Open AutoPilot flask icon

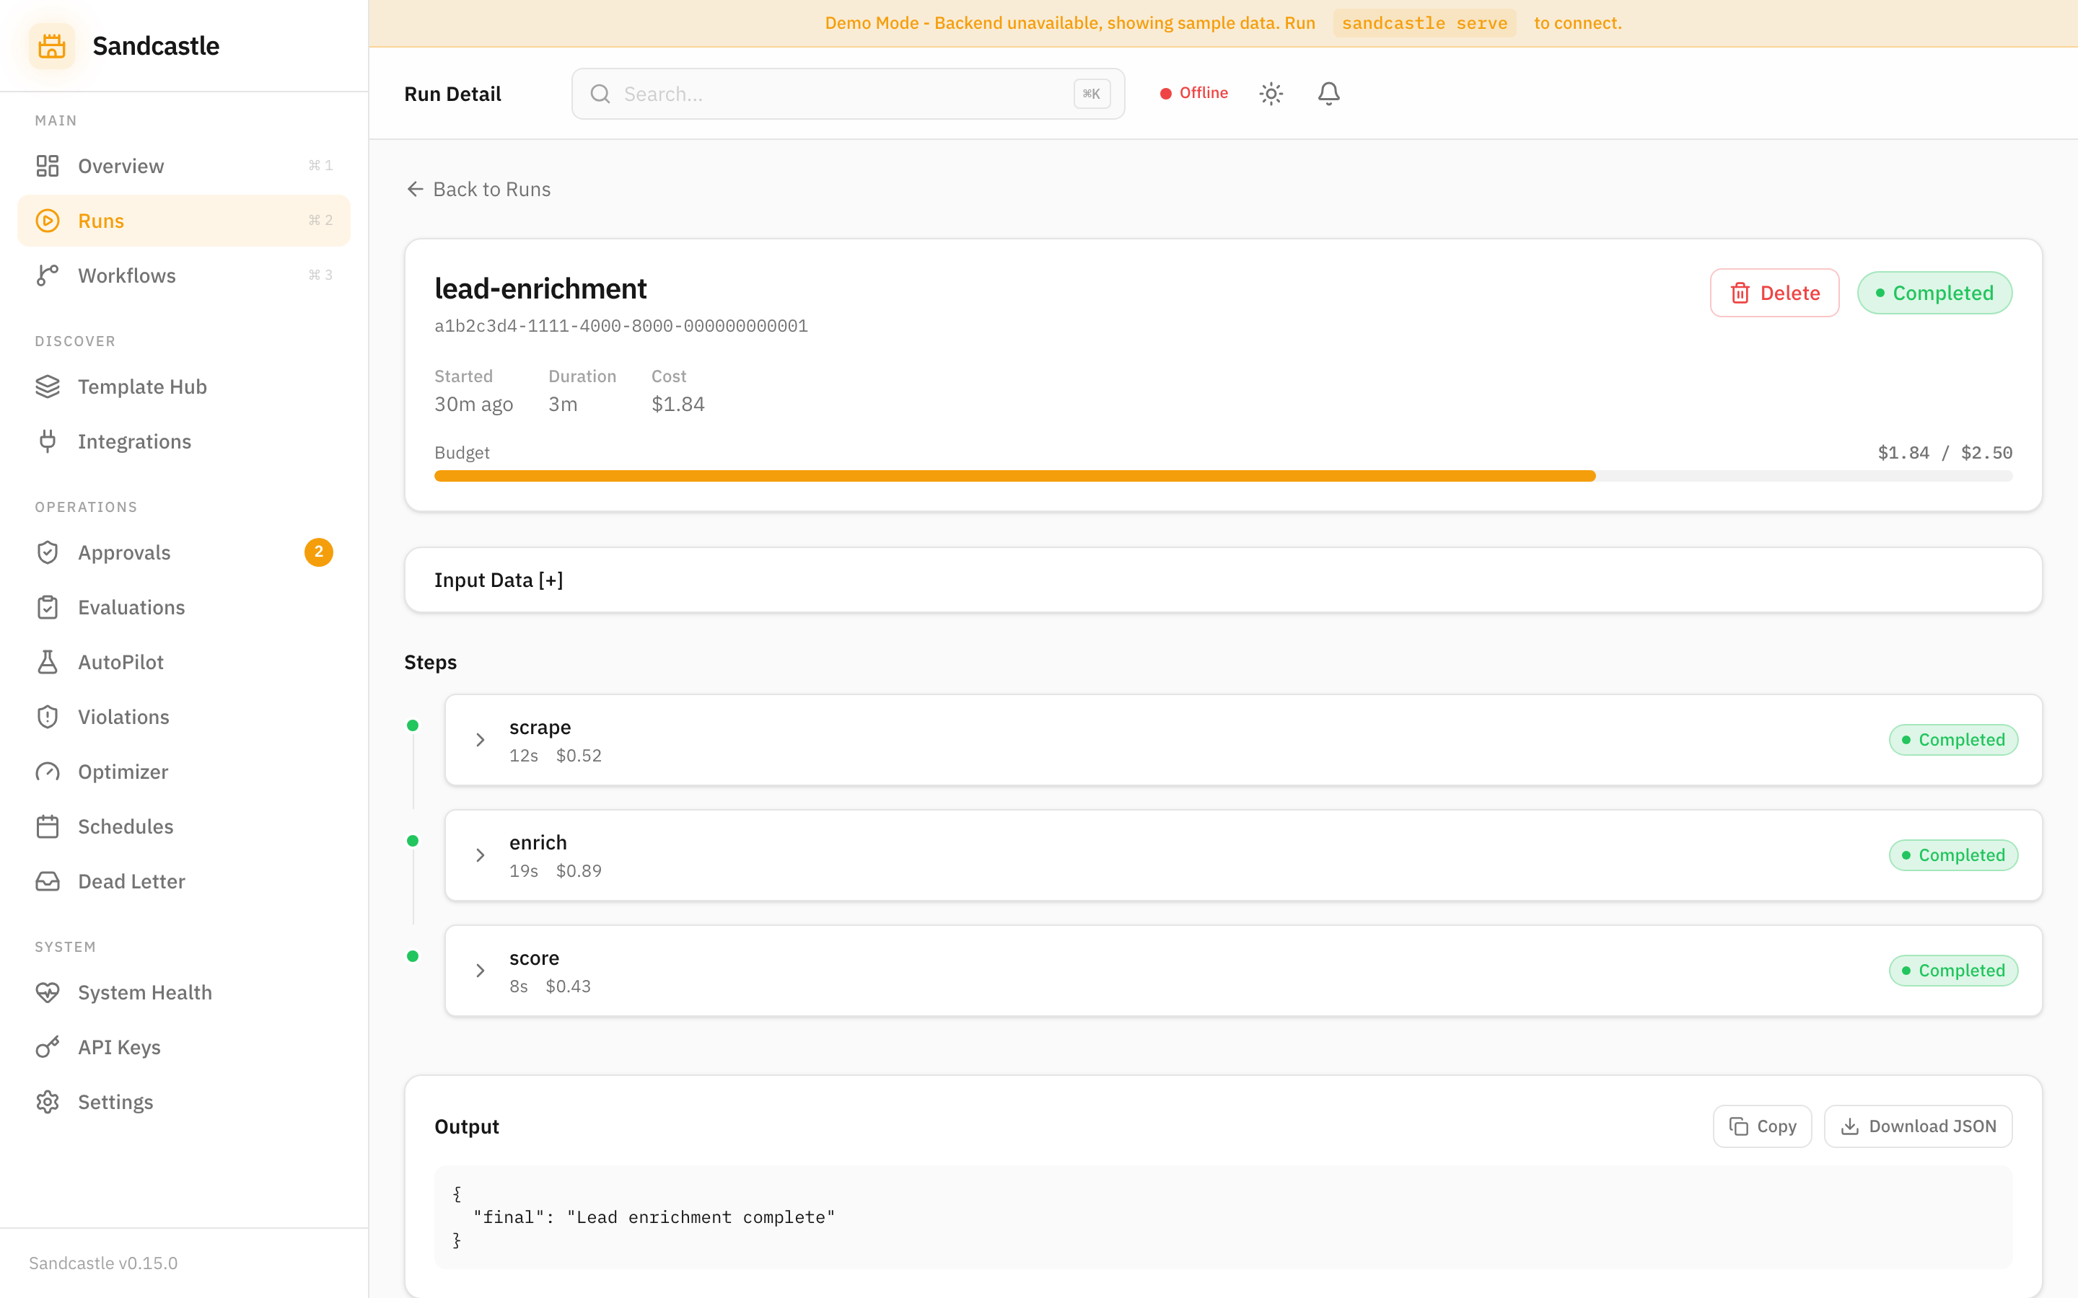48,662
